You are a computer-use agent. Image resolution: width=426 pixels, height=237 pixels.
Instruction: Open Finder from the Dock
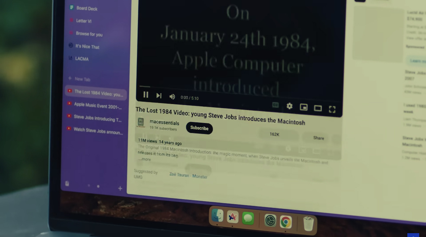click(x=218, y=215)
